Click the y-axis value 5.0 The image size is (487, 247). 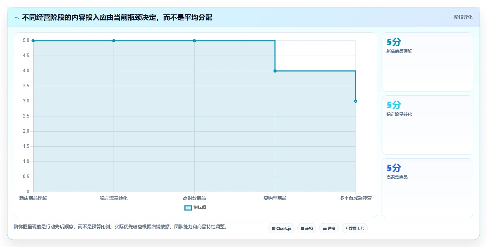coord(26,40)
